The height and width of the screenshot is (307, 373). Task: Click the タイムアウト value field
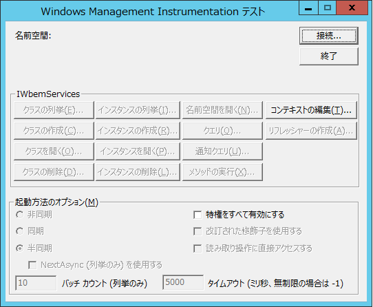183,282
